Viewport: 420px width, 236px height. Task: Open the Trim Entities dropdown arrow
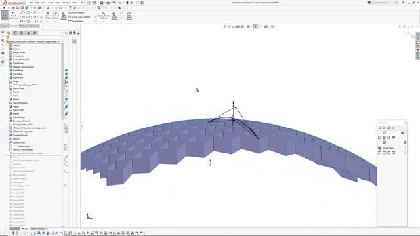click(48, 21)
